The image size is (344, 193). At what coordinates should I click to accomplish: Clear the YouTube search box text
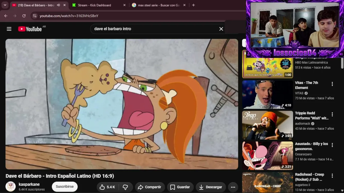pos(221,29)
